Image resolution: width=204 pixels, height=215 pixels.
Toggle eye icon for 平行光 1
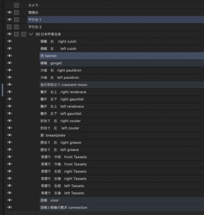(9, 19)
